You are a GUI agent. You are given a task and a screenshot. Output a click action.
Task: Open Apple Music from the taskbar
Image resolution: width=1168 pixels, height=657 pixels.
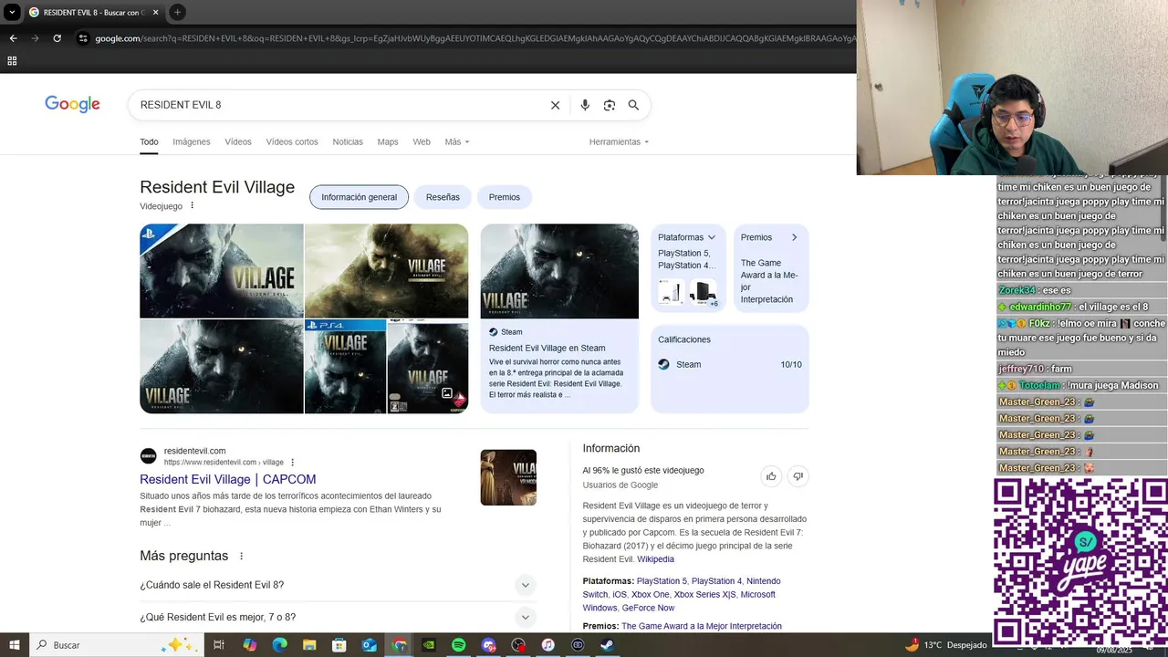click(547, 645)
